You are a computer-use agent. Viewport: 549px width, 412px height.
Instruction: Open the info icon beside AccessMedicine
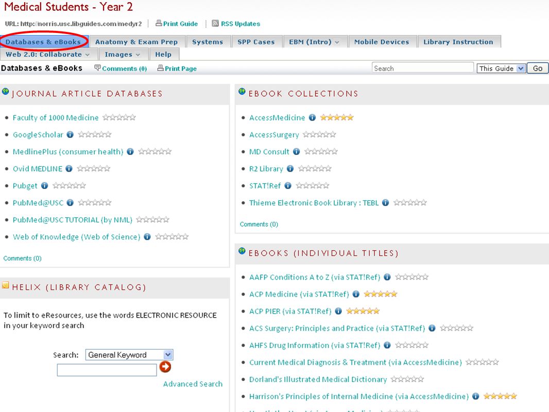312,117
